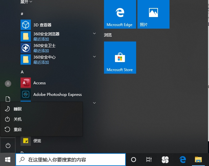Open File Explorer from the taskbar

(198, 160)
